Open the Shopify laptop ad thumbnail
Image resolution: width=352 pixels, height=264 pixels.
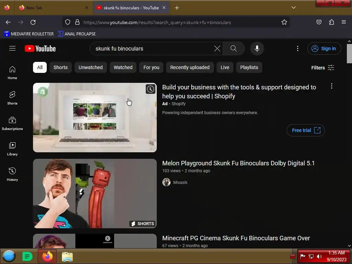click(95, 118)
